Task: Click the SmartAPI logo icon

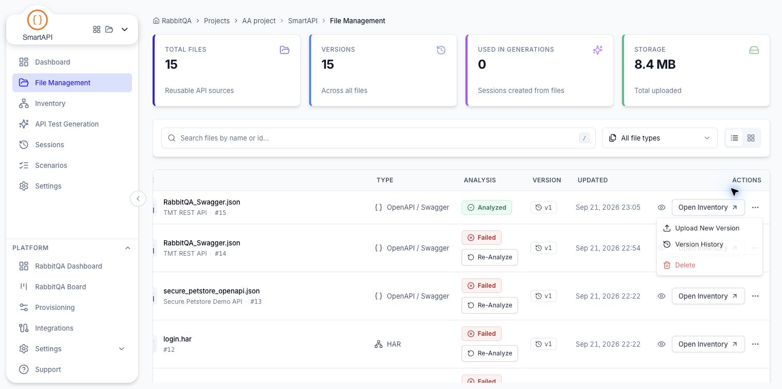Action: coord(37,20)
